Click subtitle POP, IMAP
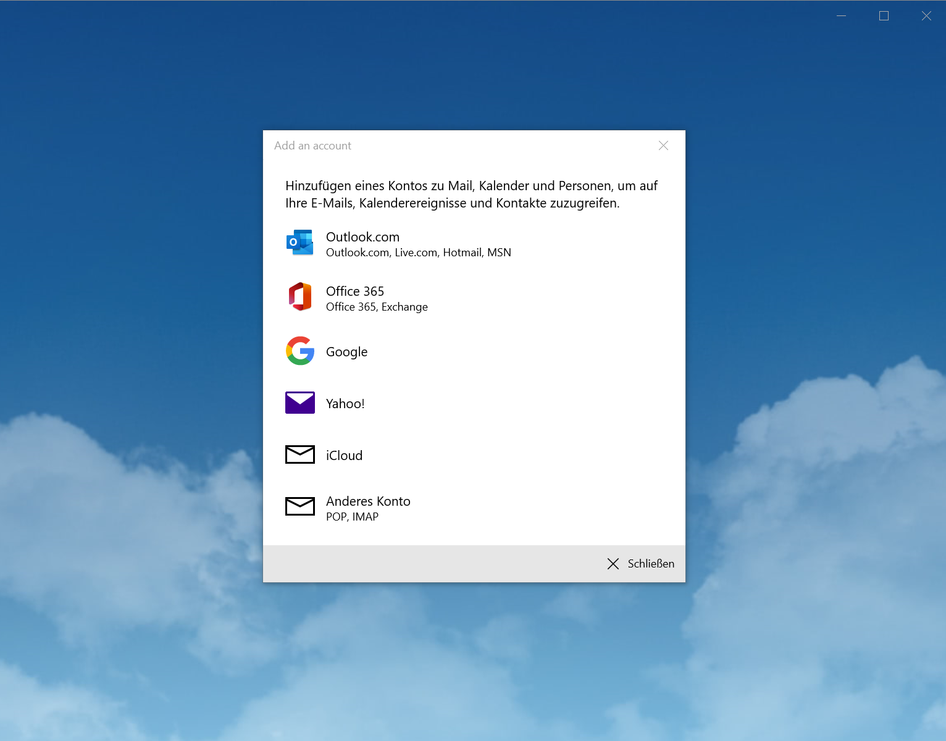The width and height of the screenshot is (946, 741). pyautogui.click(x=352, y=517)
